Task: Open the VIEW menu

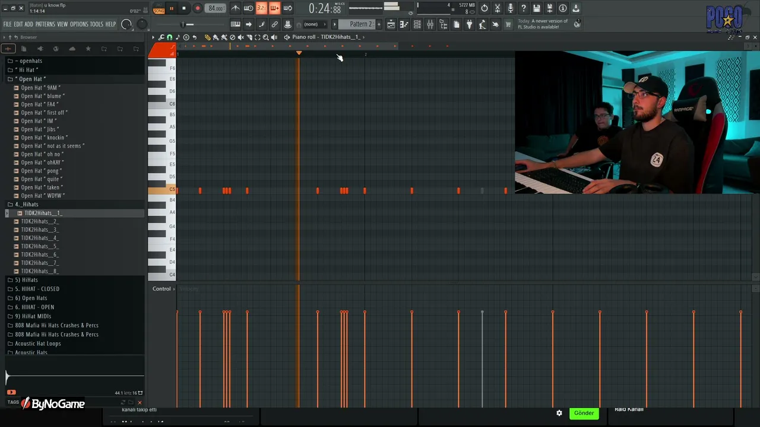Action: 62,24
